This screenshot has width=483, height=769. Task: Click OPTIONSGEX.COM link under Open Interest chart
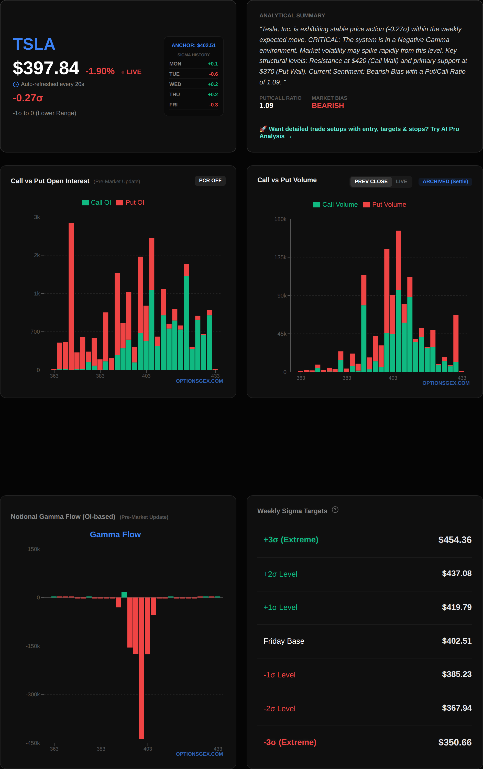tap(199, 381)
